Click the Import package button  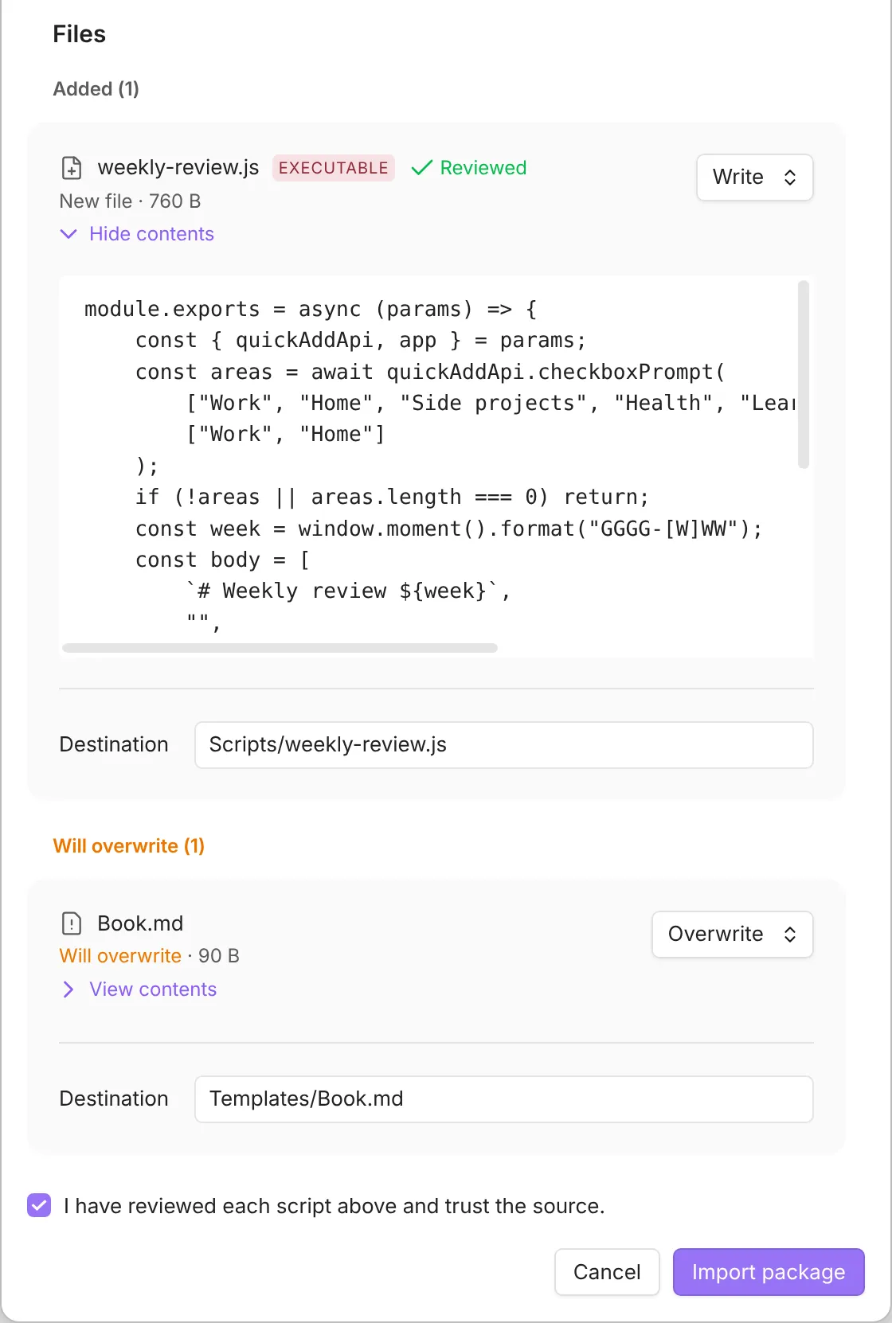(x=769, y=1272)
